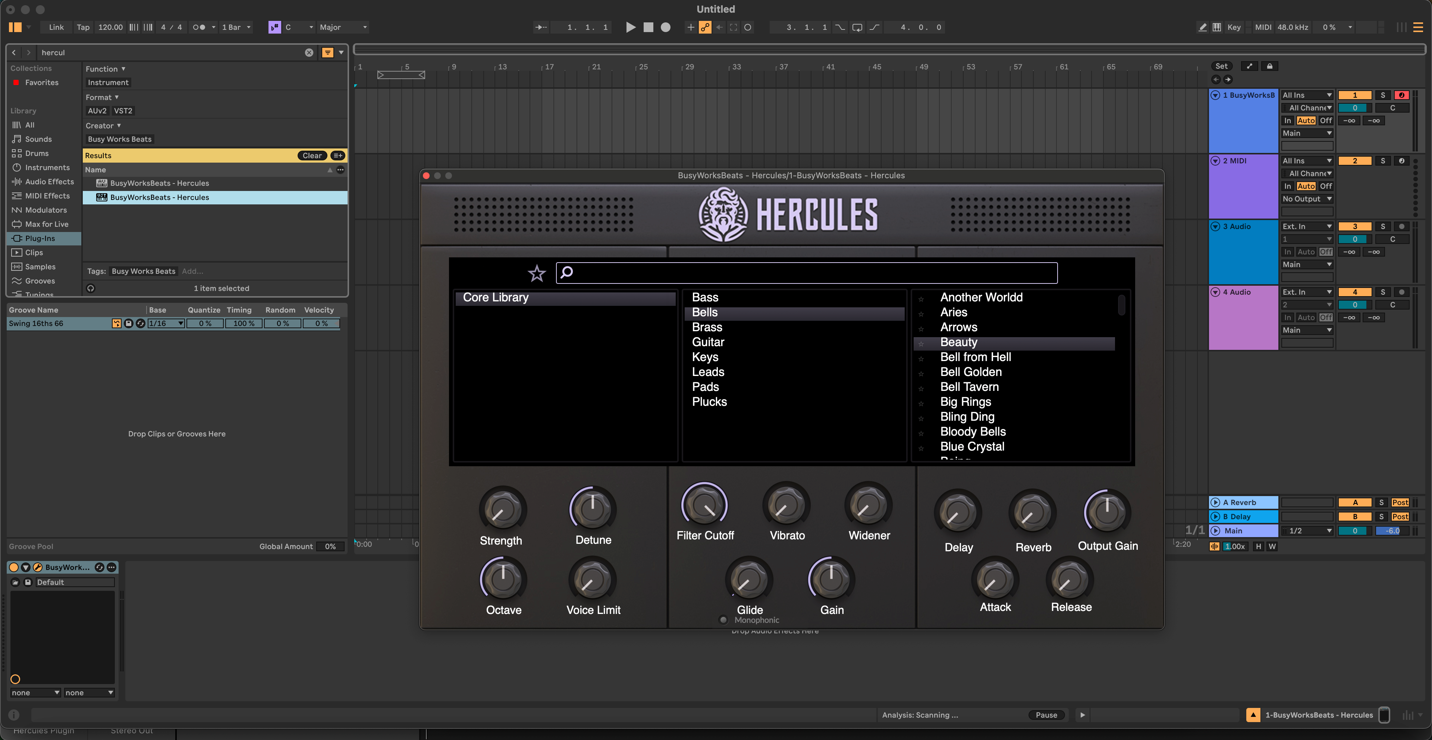Click the metronome icon in the transport bar
This screenshot has width=1432, height=740.
(x=198, y=27)
